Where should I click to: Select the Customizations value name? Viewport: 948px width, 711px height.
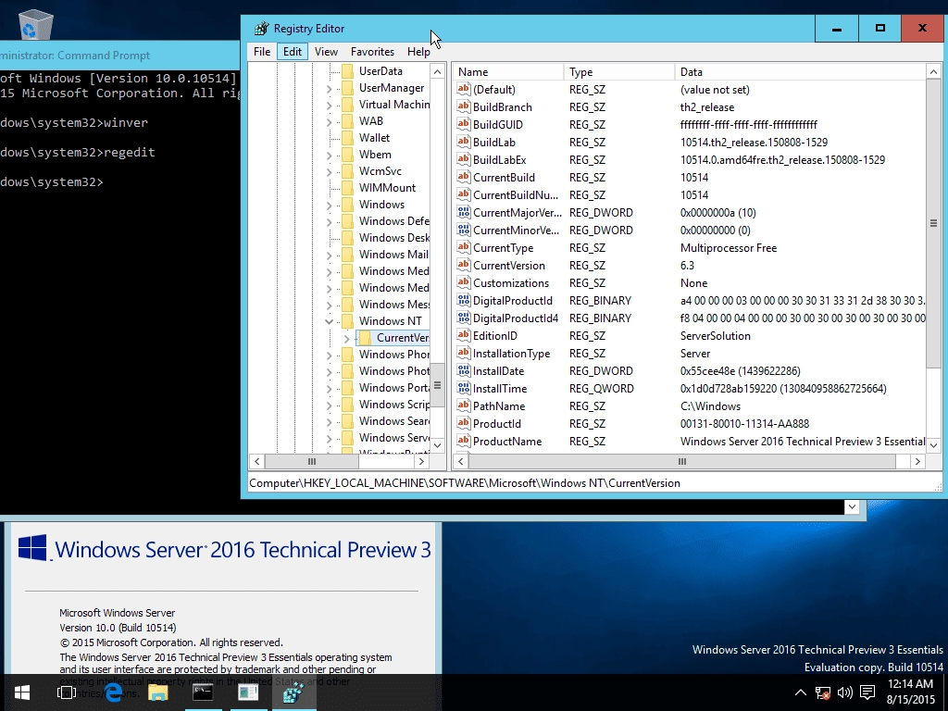pos(511,283)
